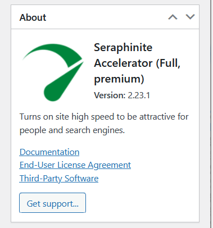213x228 pixels.
Task: Click the Seraphinite Accelerator (Full, premium) title
Action: click(x=137, y=63)
